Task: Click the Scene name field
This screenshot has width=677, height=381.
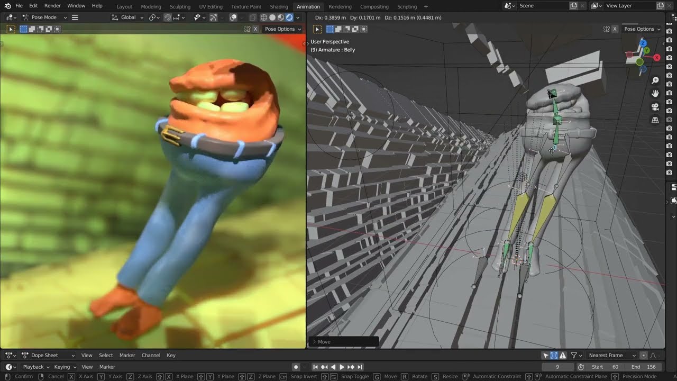Action: coord(542,5)
